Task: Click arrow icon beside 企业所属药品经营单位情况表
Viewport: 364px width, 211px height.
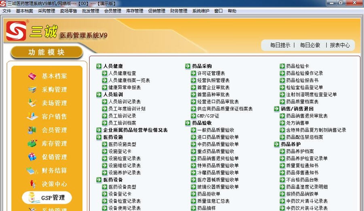Action: 99,130
